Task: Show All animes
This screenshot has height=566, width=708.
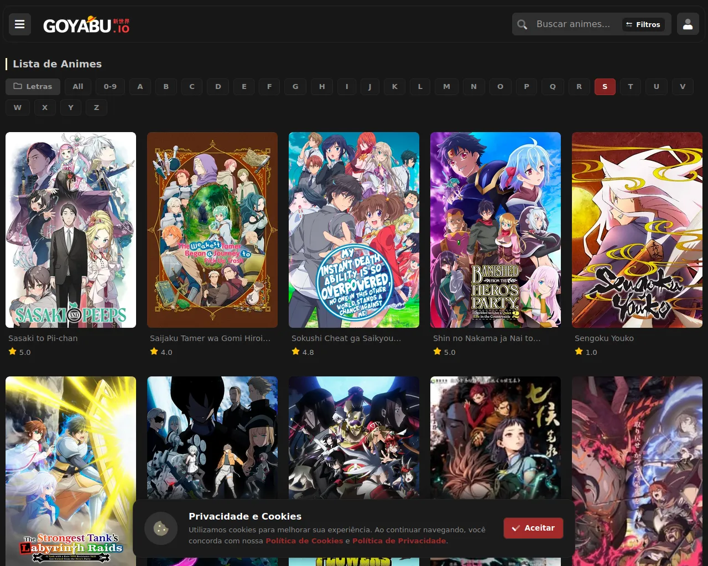Action: (x=78, y=86)
